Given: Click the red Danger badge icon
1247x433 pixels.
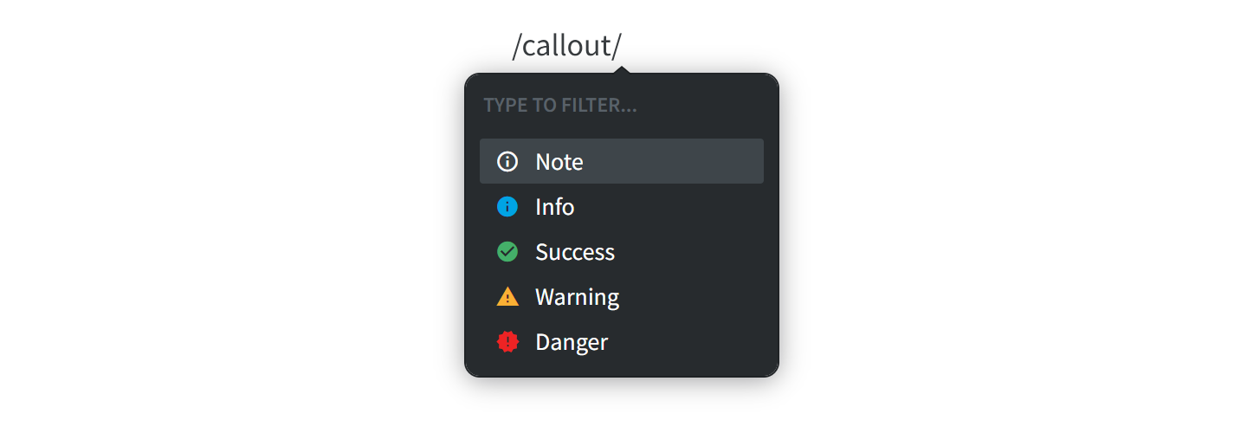Looking at the screenshot, I should (507, 341).
